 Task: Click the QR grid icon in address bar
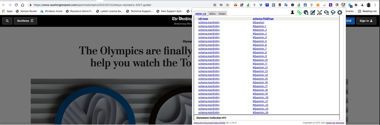(x=215, y=5)
